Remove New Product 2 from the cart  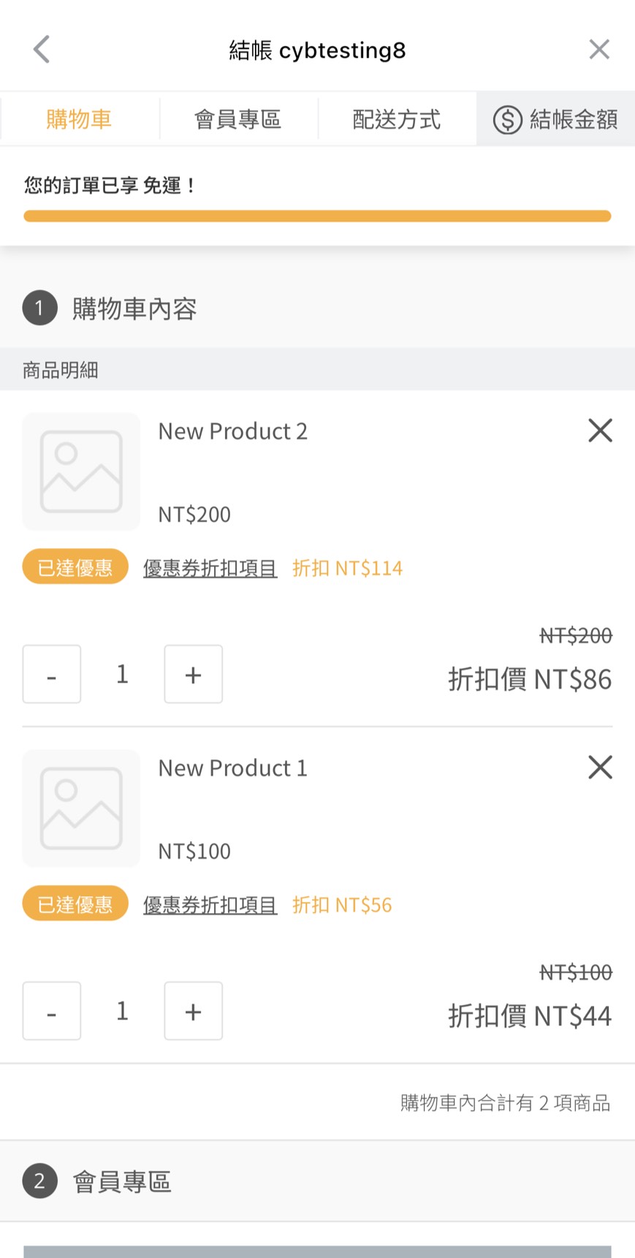tap(600, 431)
